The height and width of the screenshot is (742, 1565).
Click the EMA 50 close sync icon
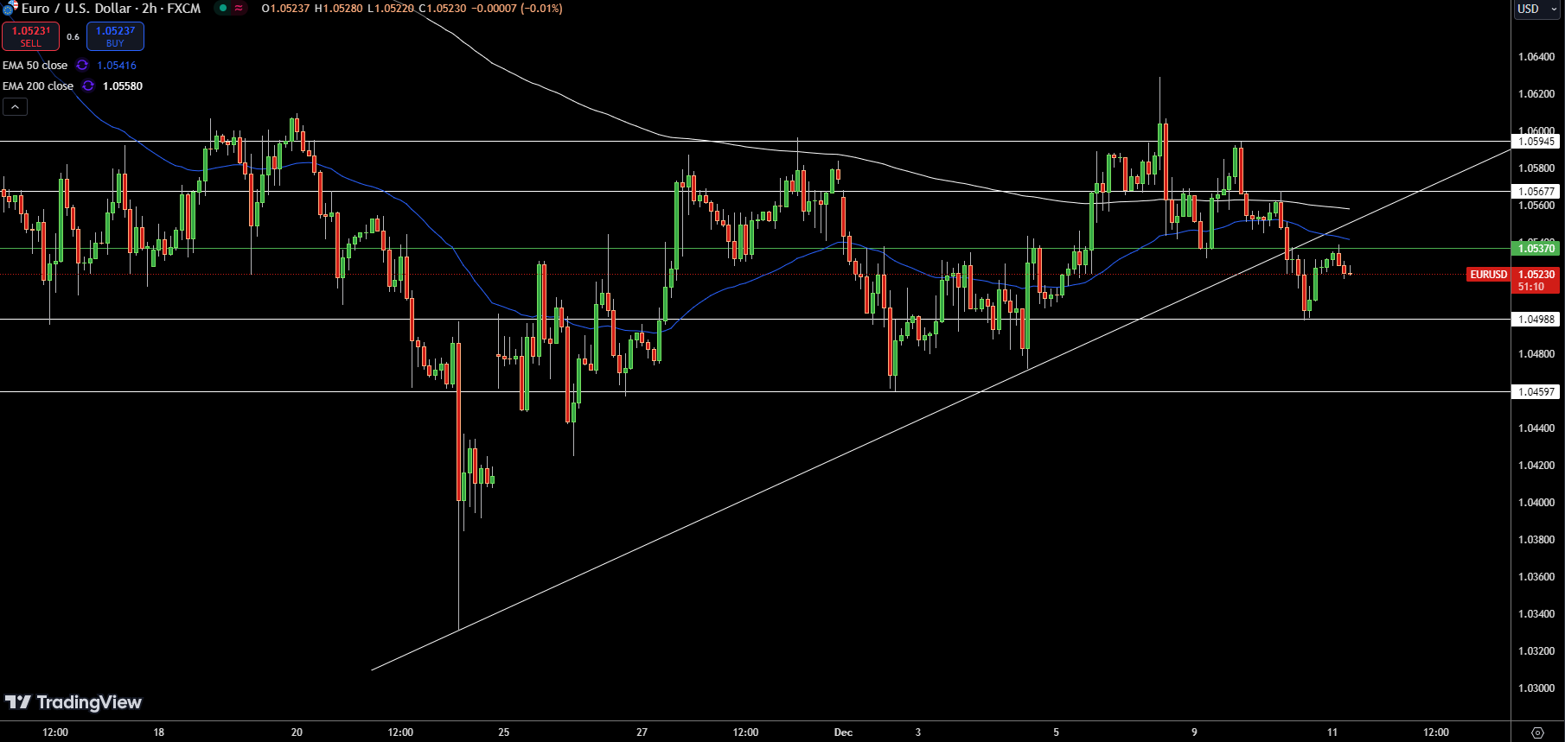(x=82, y=66)
